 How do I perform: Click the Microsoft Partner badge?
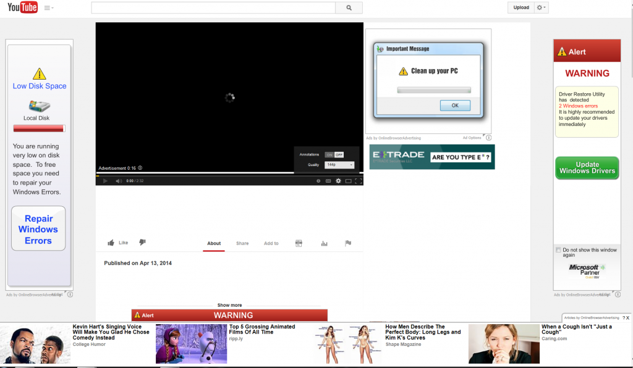[x=587, y=271]
